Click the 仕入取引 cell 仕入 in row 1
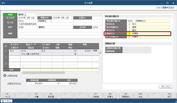The width and height of the screenshot is (177, 103). click(x=46, y=51)
